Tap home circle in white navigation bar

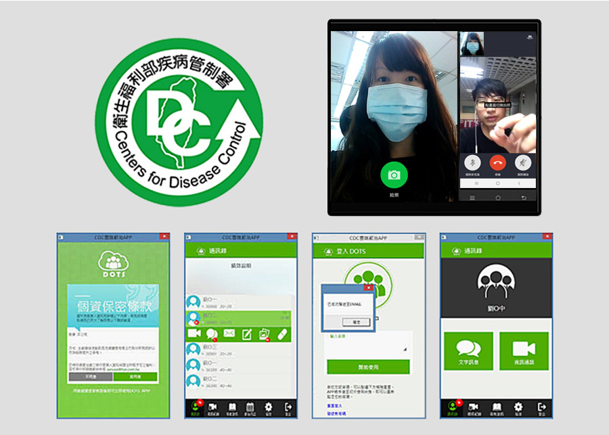coord(497,183)
